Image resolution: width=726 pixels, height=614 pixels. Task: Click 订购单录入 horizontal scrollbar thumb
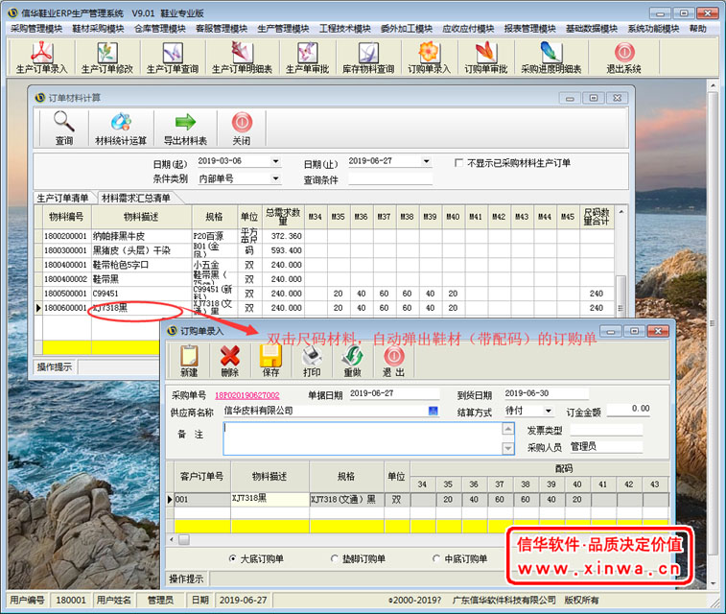(x=184, y=539)
